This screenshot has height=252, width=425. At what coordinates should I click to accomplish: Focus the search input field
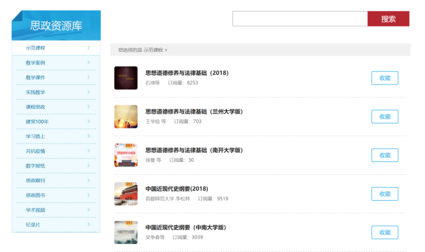(300, 19)
